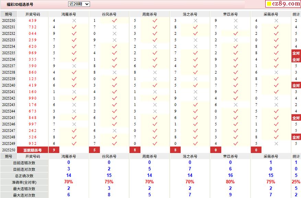This screenshot has height=198, width=301.
Task: Click period number 2025230
Action: (9, 21)
